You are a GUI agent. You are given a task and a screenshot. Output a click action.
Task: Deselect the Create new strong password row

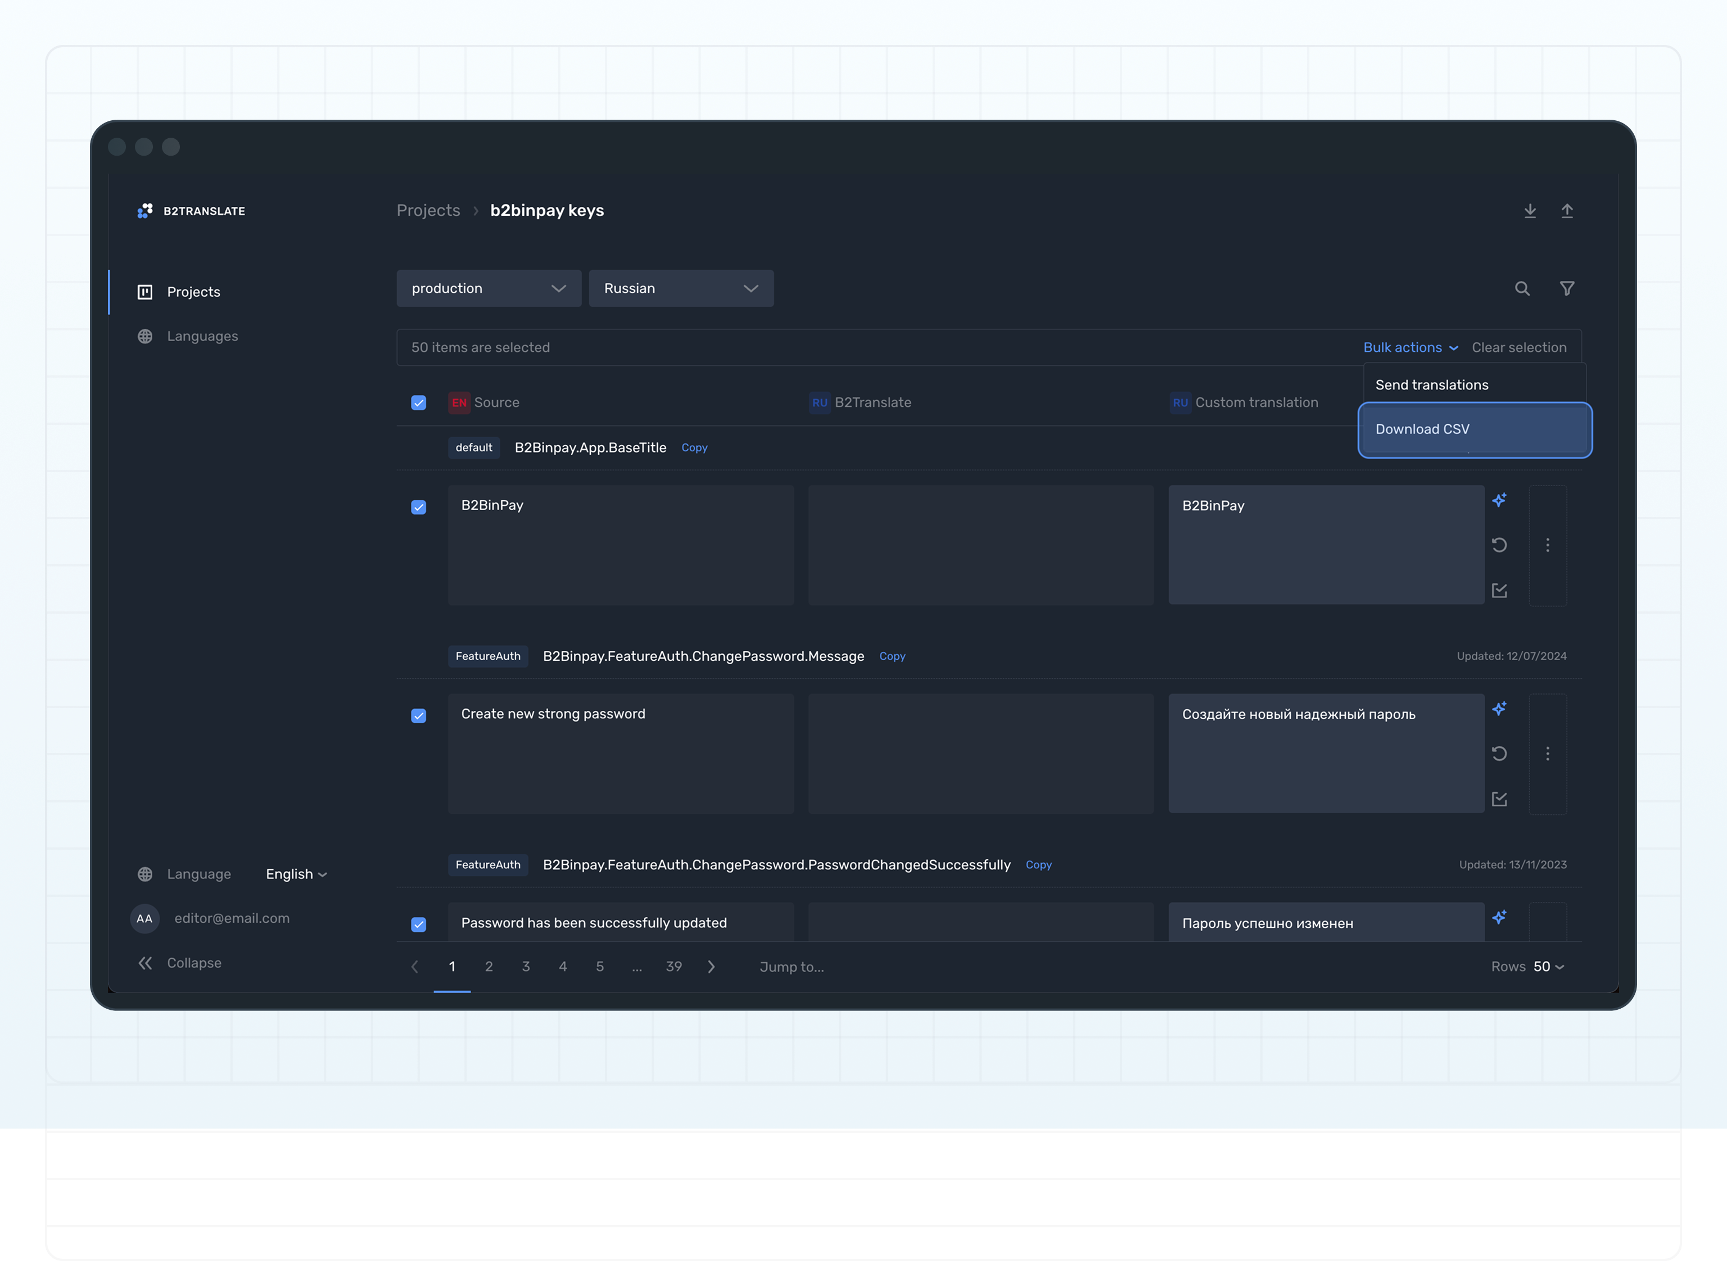[418, 716]
